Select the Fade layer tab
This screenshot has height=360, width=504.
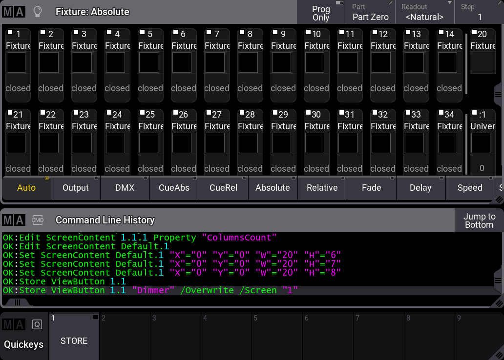[x=371, y=188]
